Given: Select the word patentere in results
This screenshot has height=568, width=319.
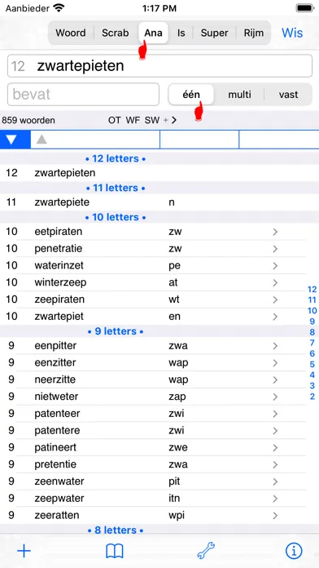Looking at the screenshot, I should 57,431.
